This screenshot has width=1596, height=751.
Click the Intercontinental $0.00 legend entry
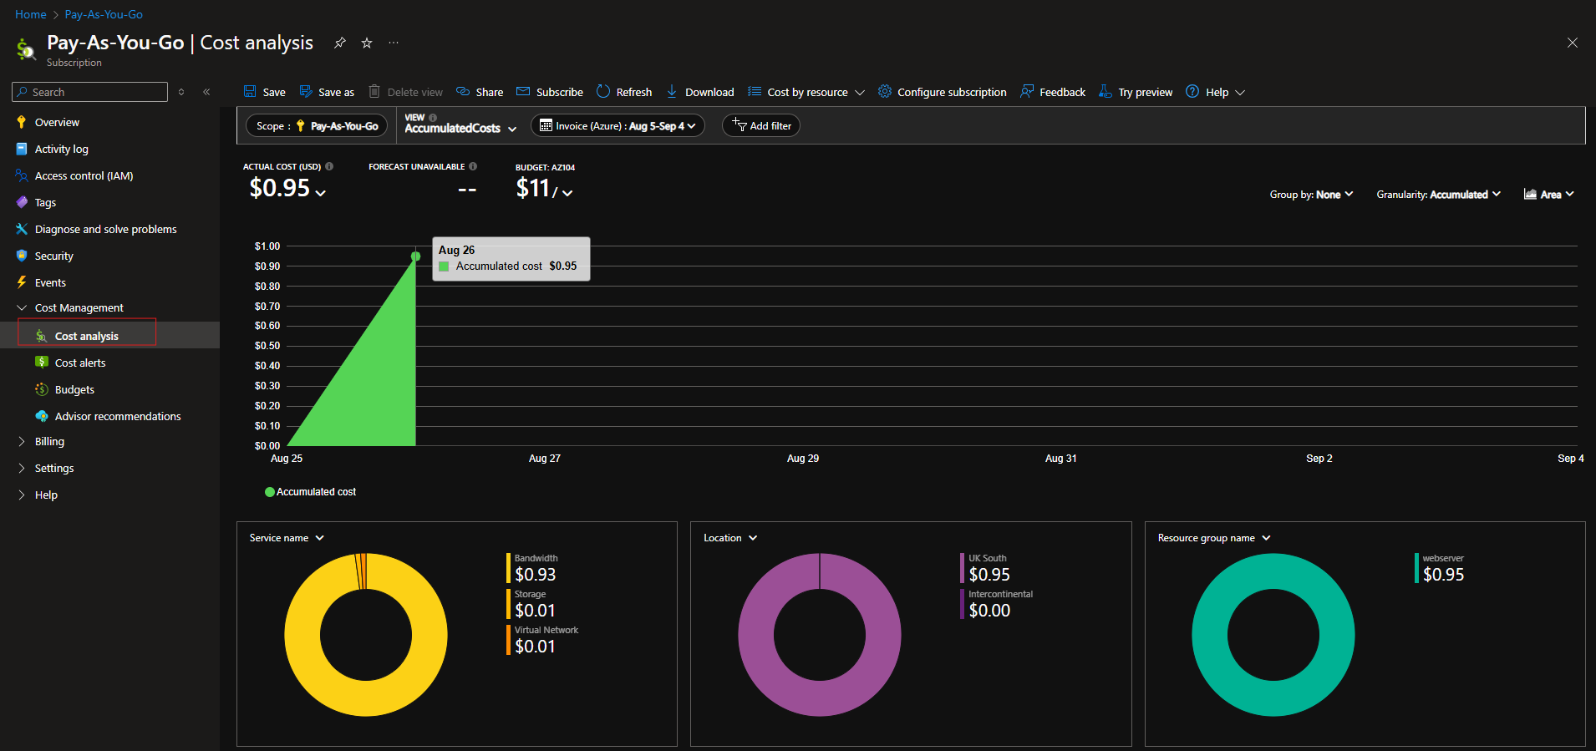pyautogui.click(x=997, y=604)
